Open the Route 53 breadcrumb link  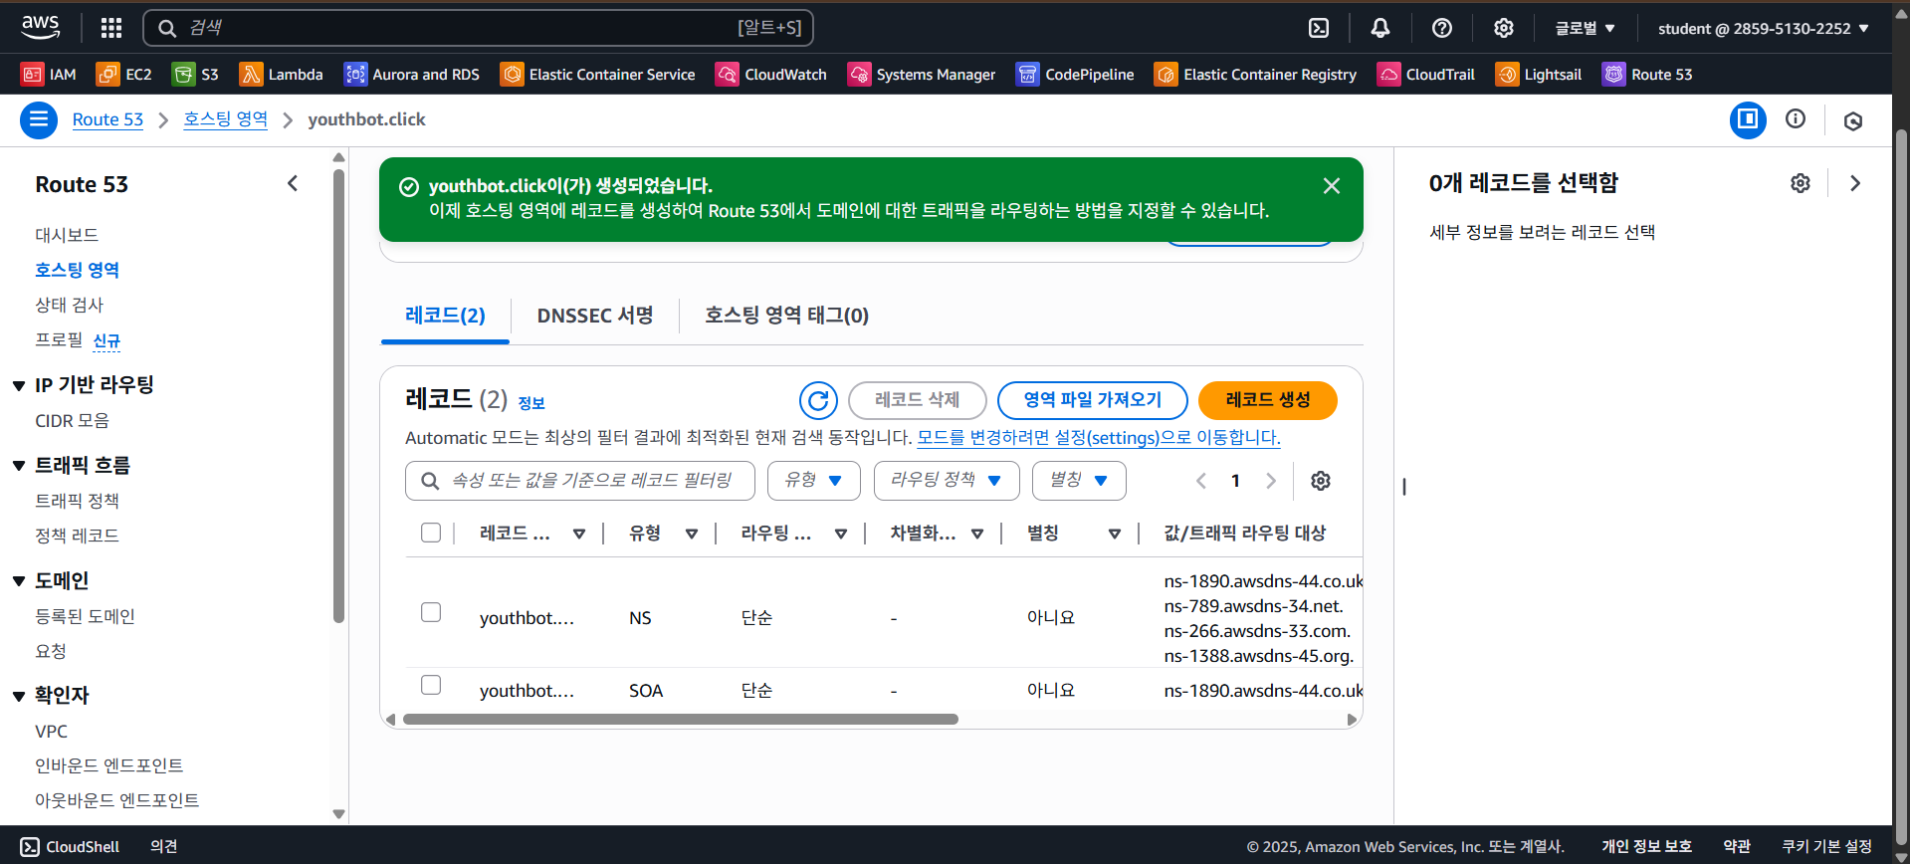[107, 119]
